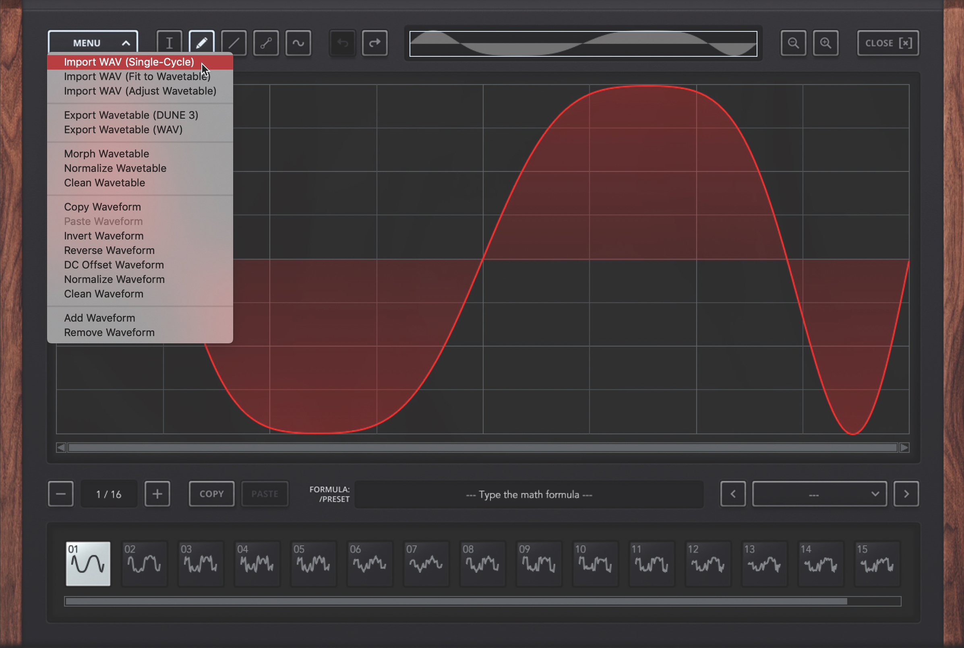The height and width of the screenshot is (648, 964).
Task: Click the minus waveform count button
Action: tap(61, 493)
